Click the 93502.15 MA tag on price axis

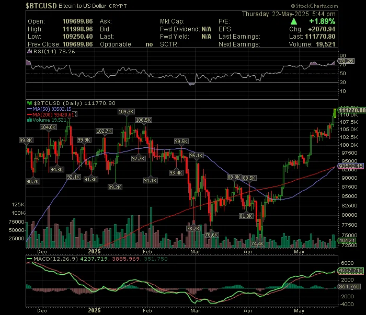click(x=351, y=166)
